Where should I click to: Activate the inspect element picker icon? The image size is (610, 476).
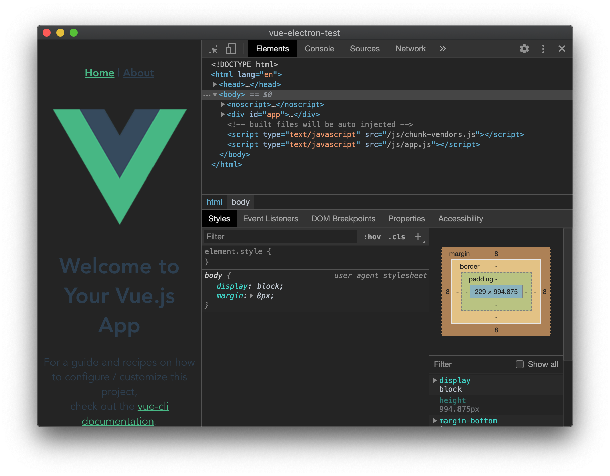pos(213,49)
